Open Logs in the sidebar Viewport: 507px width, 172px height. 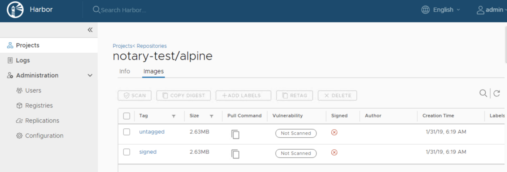click(x=23, y=60)
